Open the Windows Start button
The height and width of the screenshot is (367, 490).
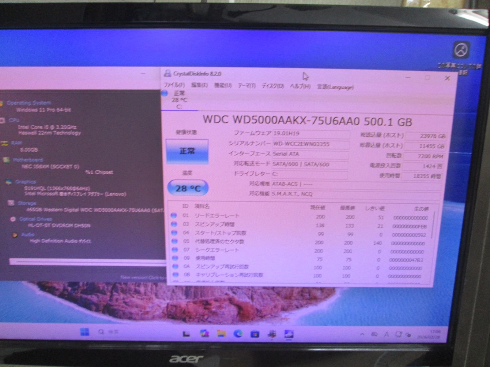pyautogui.click(x=85, y=332)
